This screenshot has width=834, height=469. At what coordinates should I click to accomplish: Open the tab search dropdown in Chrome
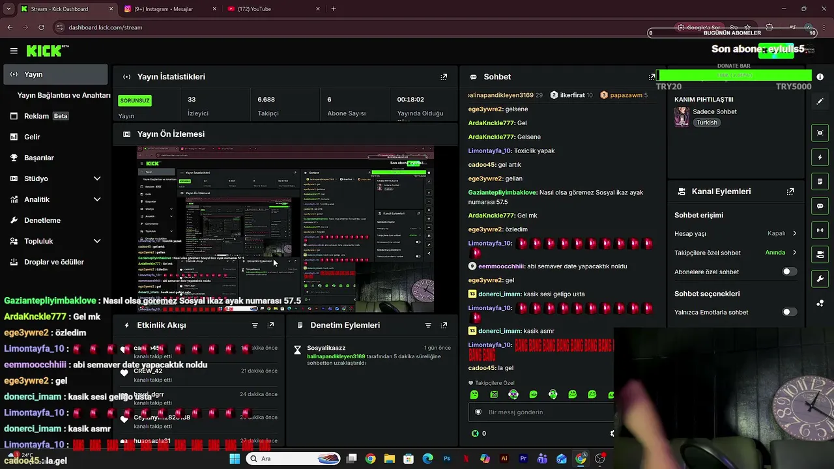click(x=8, y=9)
